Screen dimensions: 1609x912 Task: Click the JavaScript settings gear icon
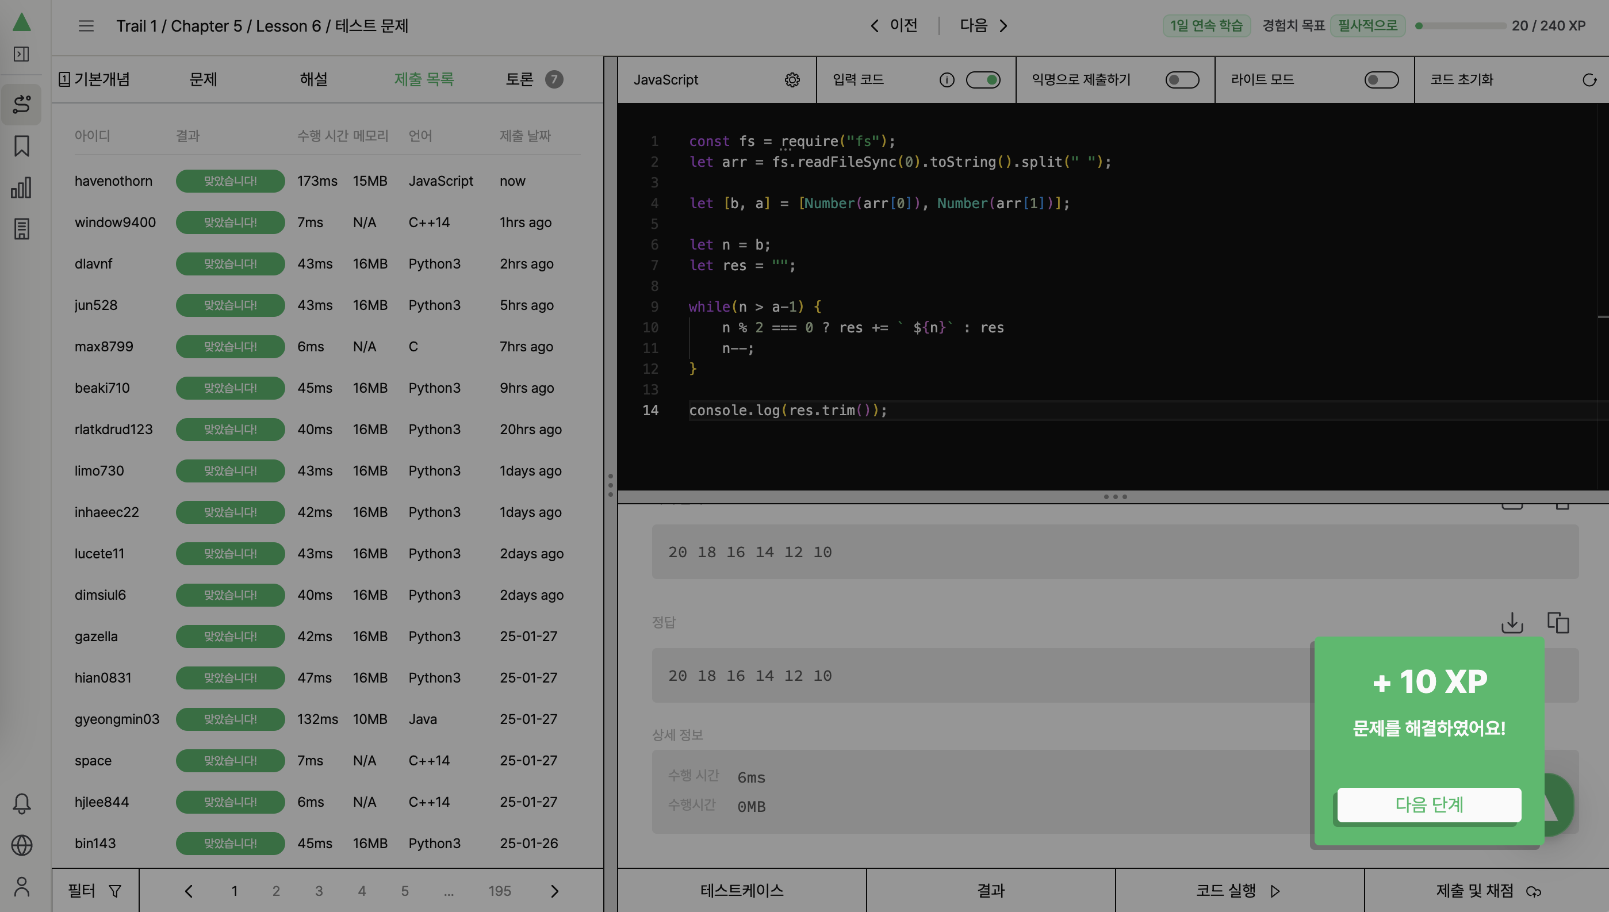click(792, 79)
